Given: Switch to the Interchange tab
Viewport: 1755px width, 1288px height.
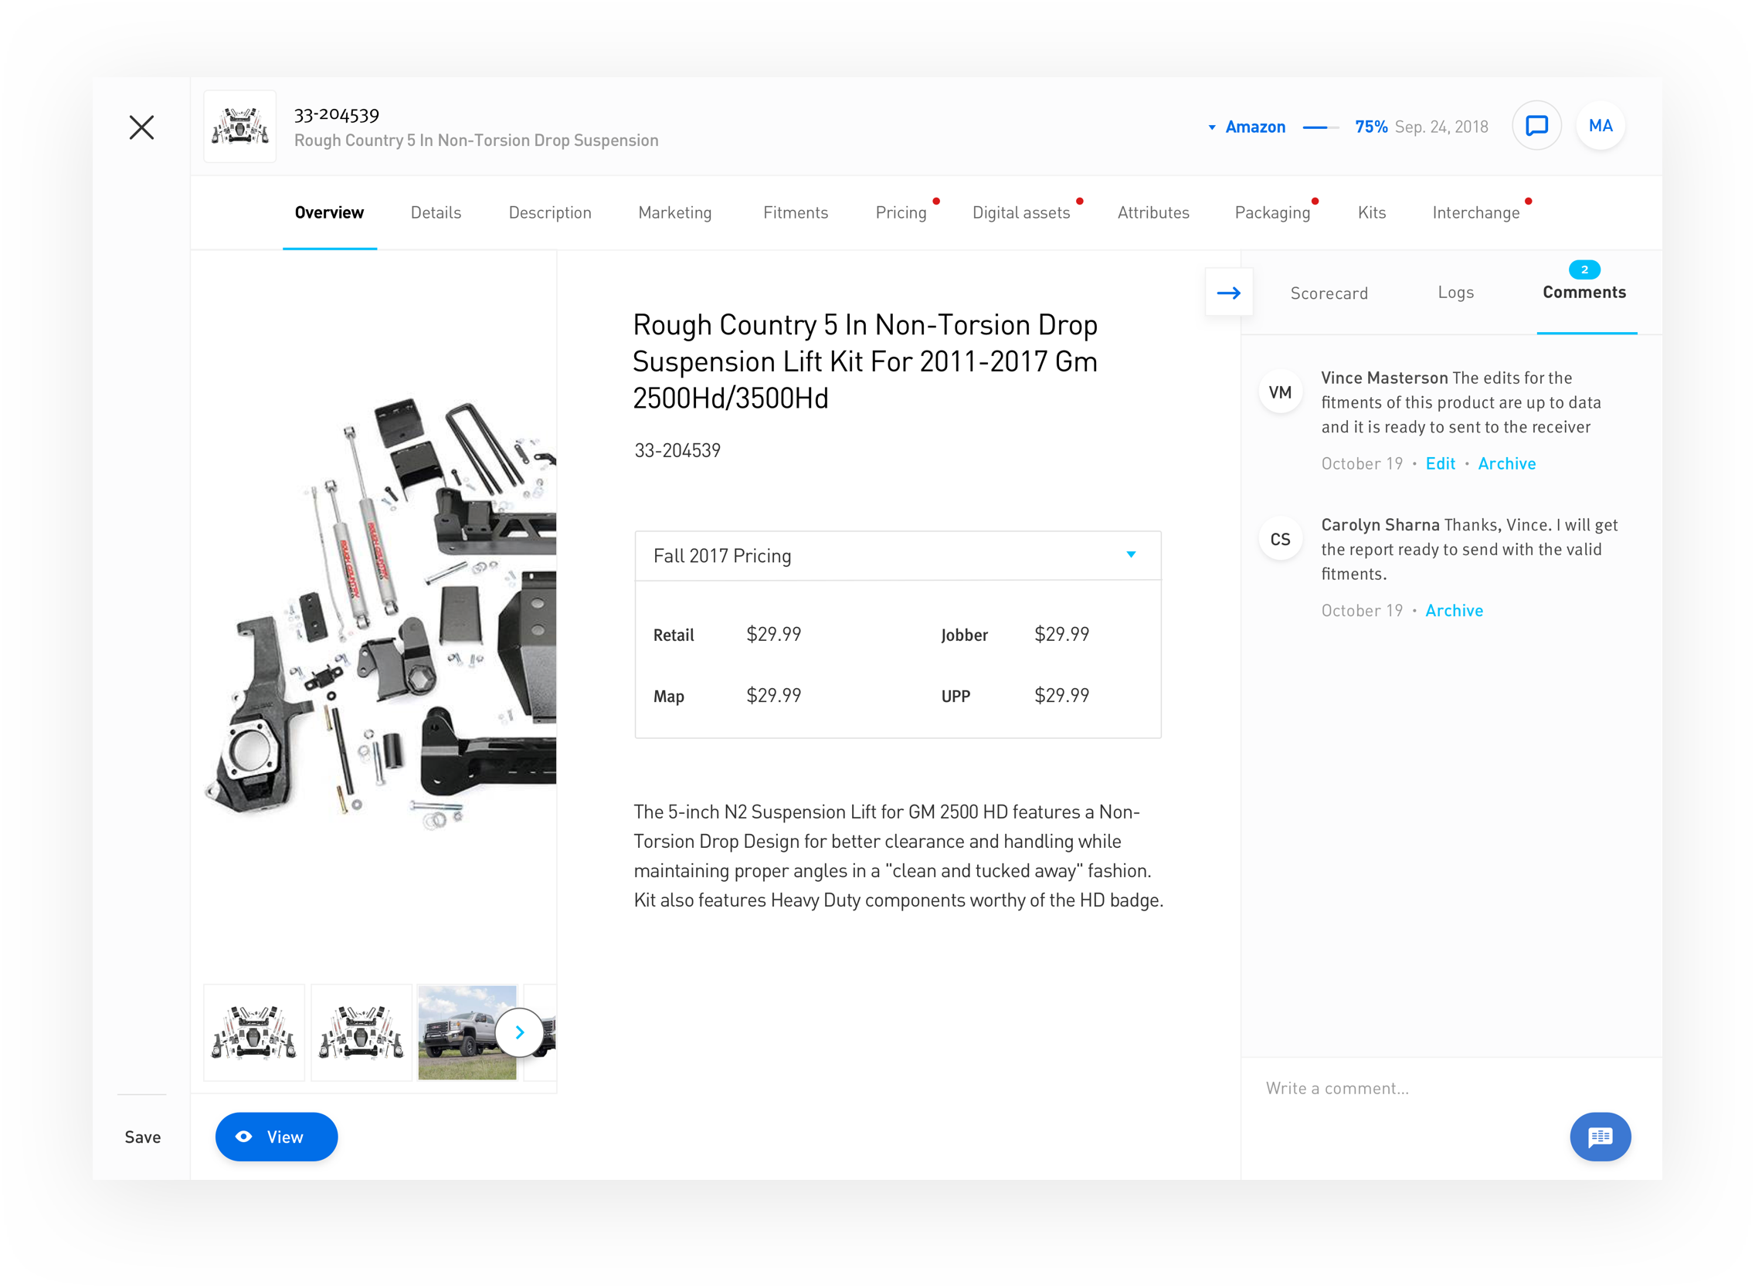Looking at the screenshot, I should click(1475, 213).
